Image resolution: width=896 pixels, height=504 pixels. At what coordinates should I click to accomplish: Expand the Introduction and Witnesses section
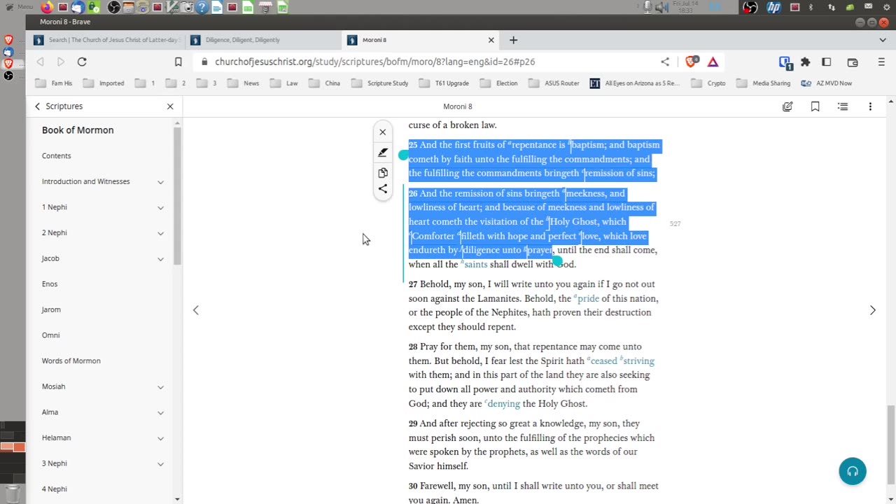tap(160, 182)
